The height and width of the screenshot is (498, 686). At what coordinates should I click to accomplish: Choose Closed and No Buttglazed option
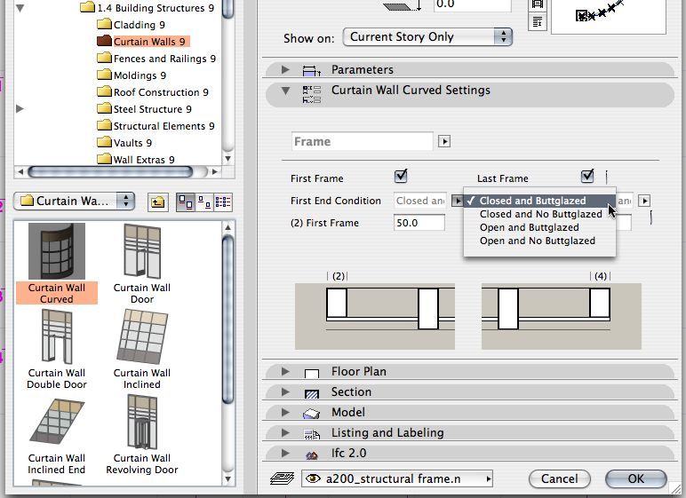pos(540,214)
